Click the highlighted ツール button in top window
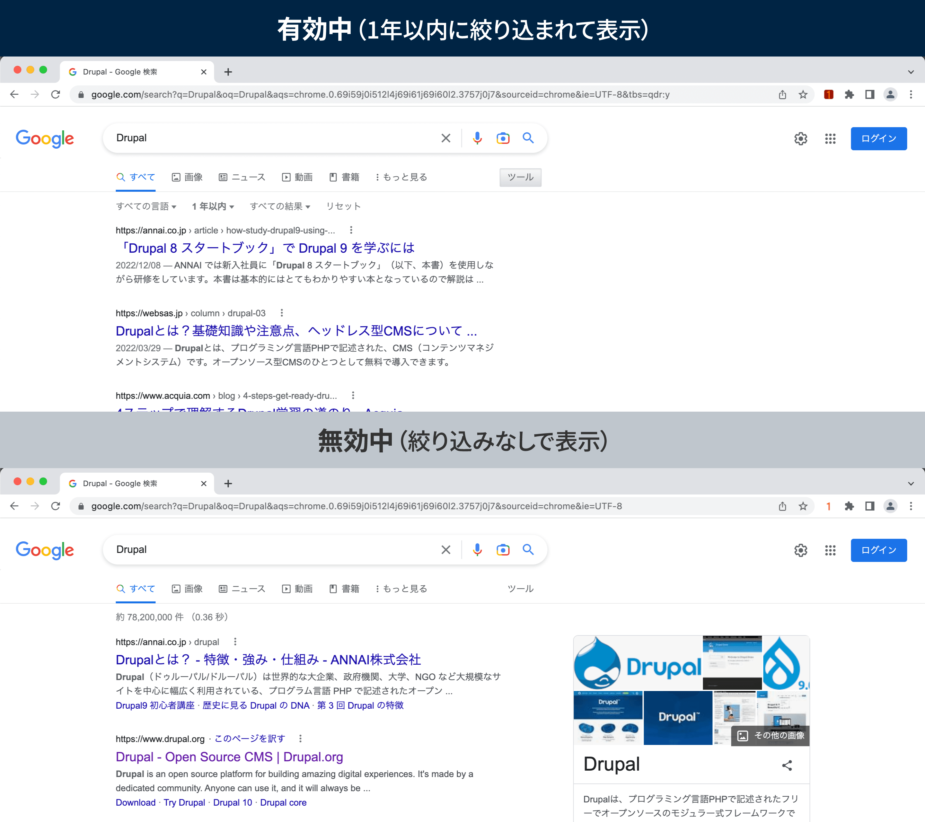925x822 pixels. coord(520,177)
